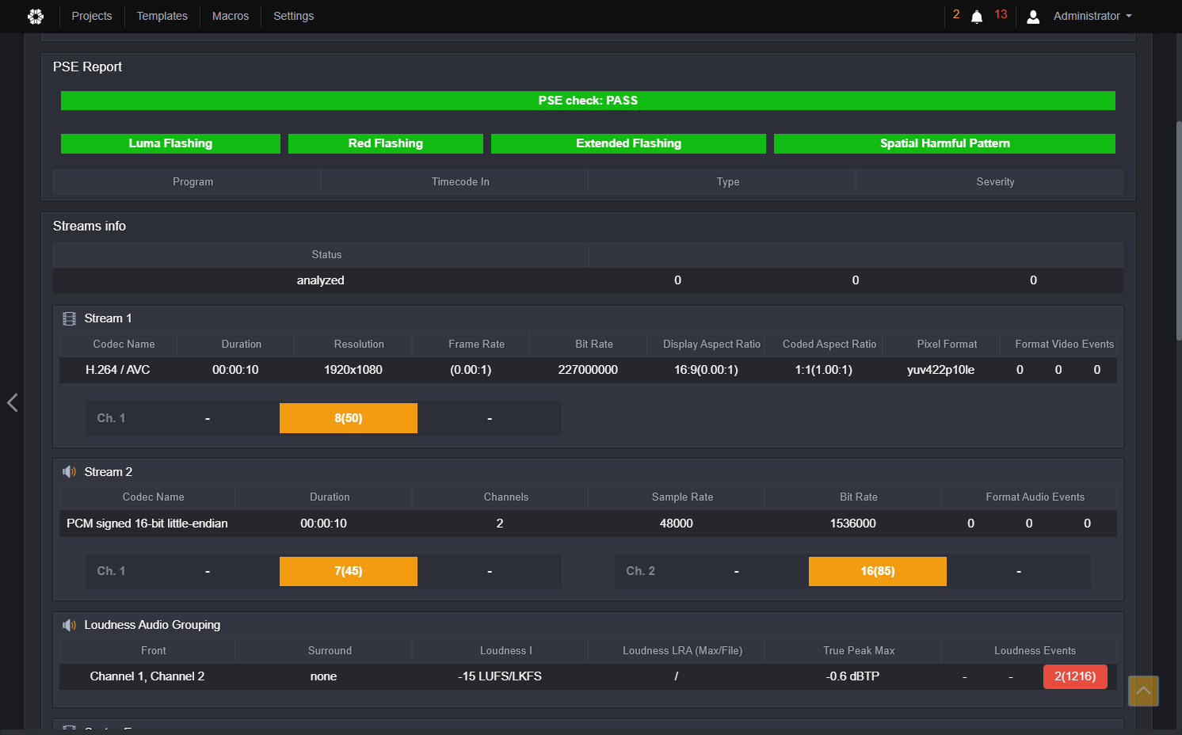This screenshot has height=735, width=1182.
Task: Click the orange 8(50) events badge
Action: [x=349, y=418]
